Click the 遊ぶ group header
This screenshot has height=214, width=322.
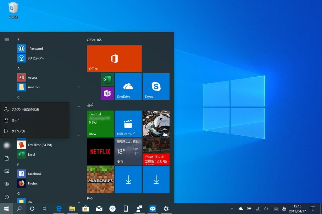[x=90, y=105]
